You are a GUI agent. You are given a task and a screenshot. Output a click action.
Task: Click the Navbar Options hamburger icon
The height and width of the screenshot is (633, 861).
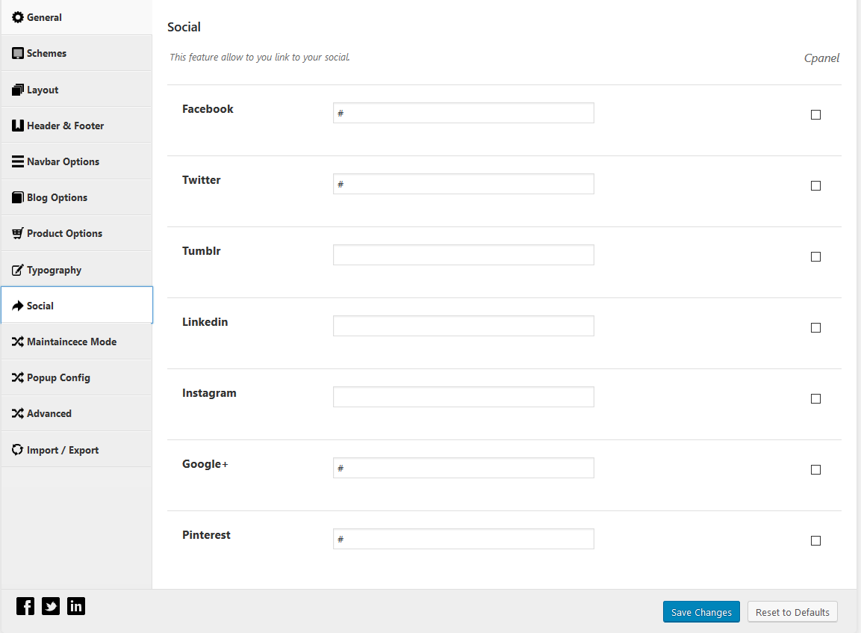coord(18,161)
